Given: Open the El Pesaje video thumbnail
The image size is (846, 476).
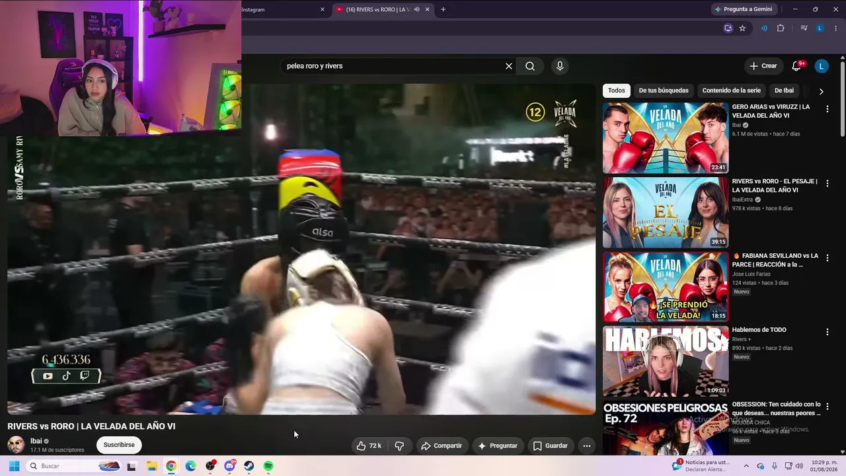Looking at the screenshot, I should pos(666,212).
